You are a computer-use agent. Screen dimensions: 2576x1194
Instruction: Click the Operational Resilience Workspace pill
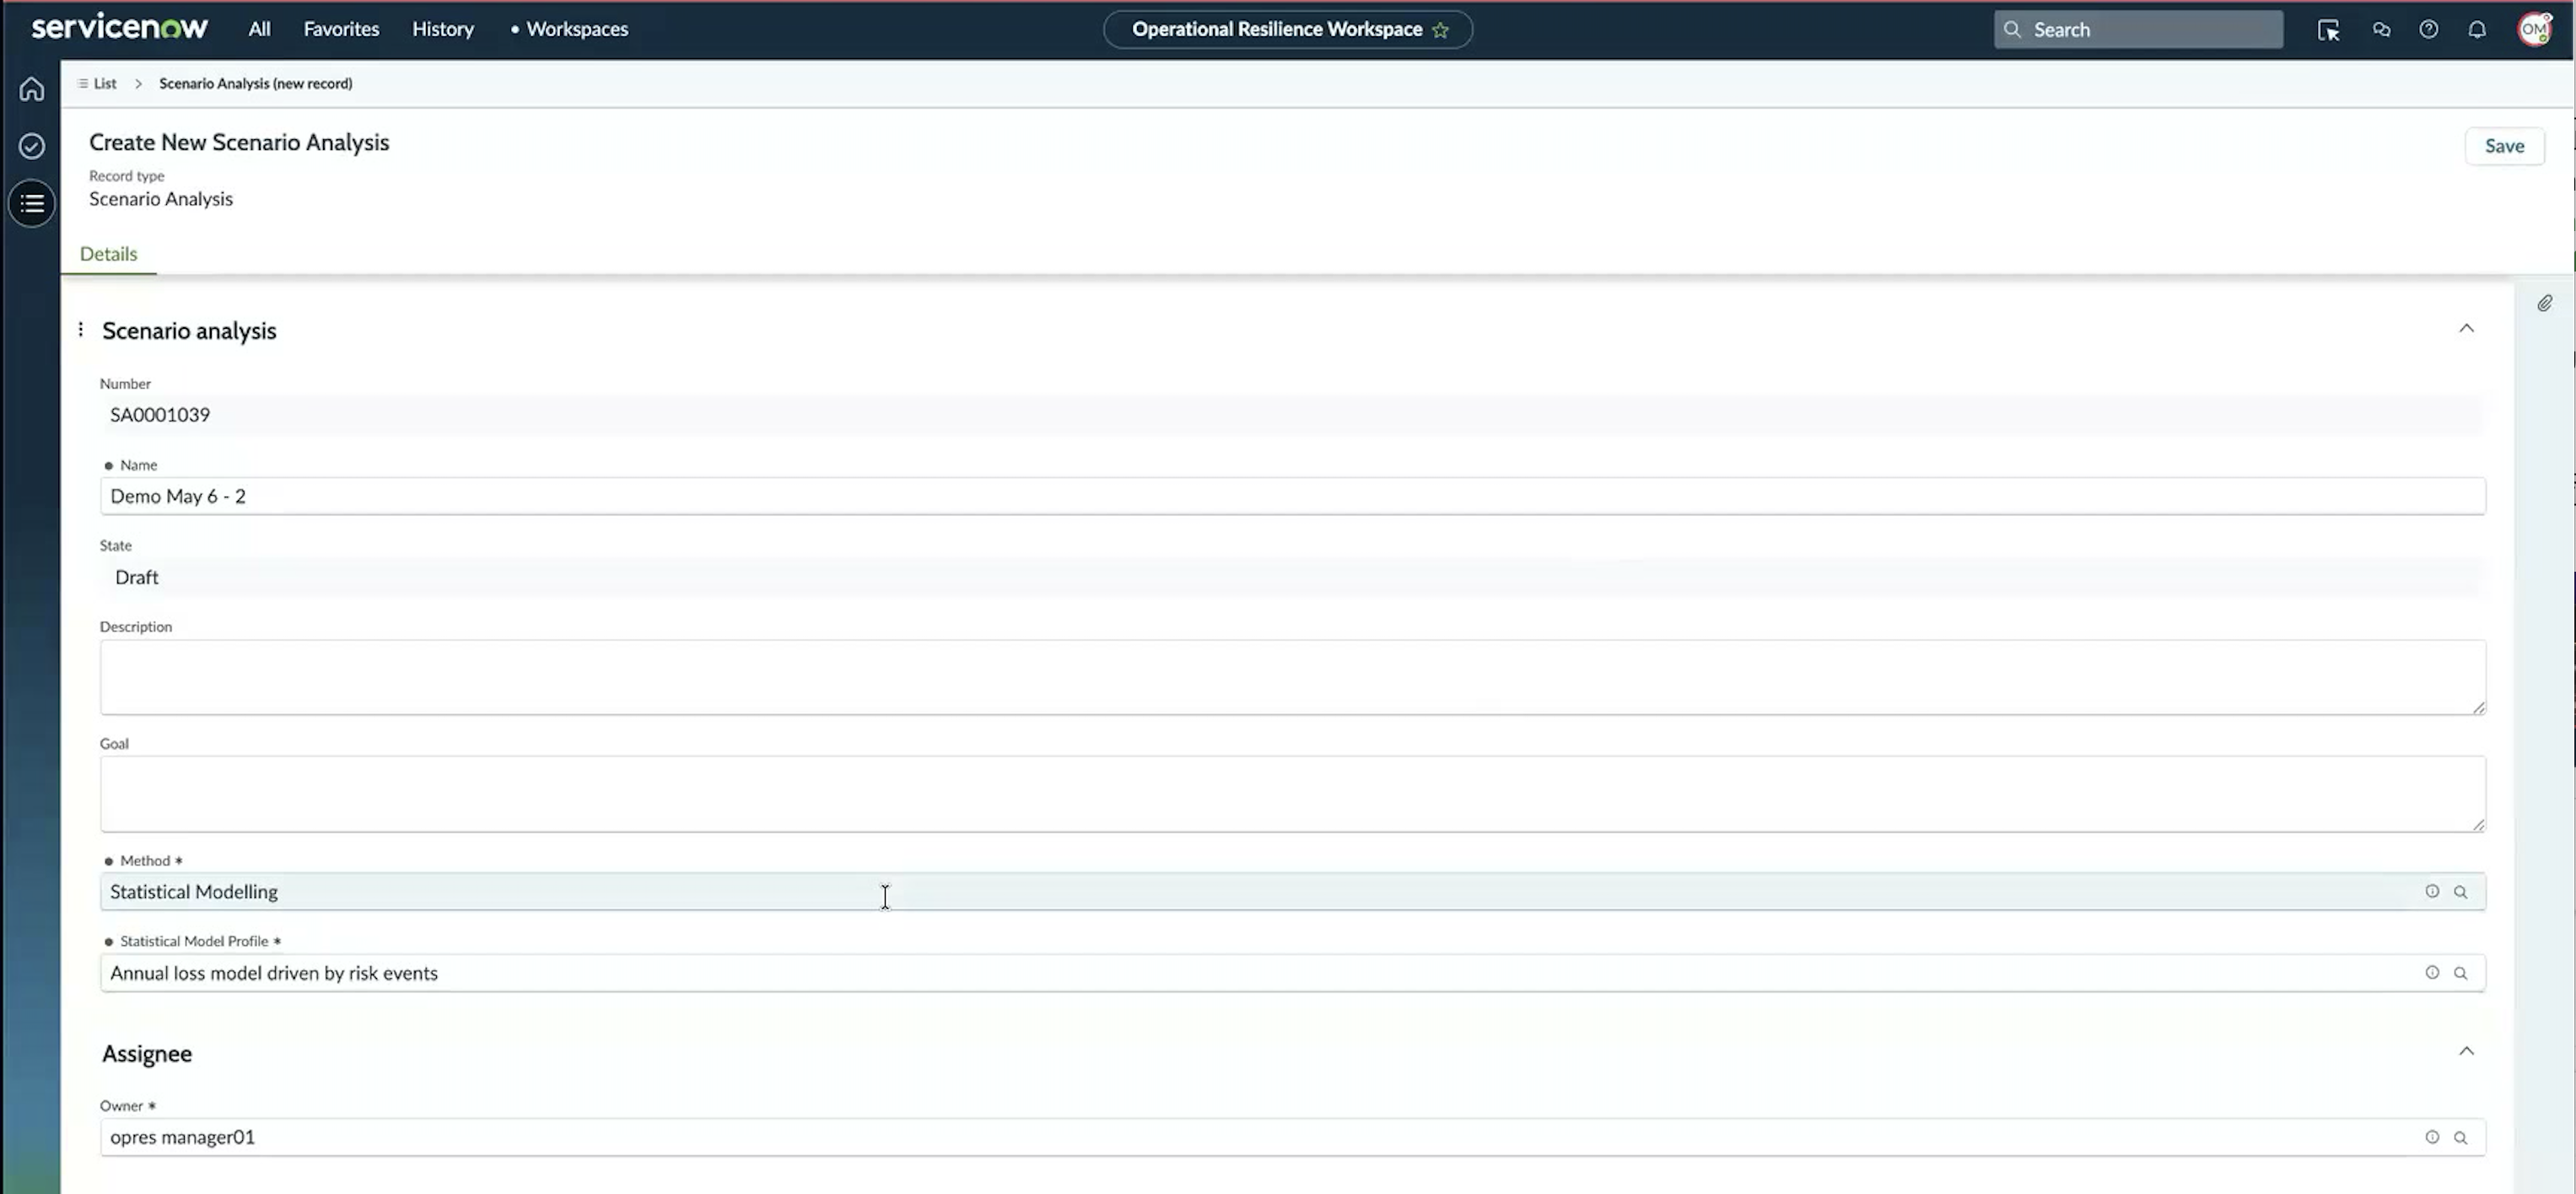click(x=1287, y=30)
